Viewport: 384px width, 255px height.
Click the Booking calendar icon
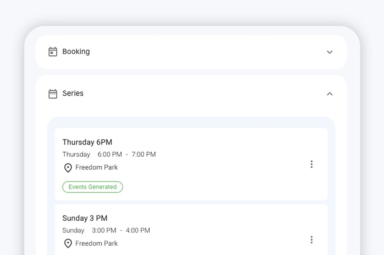point(52,52)
